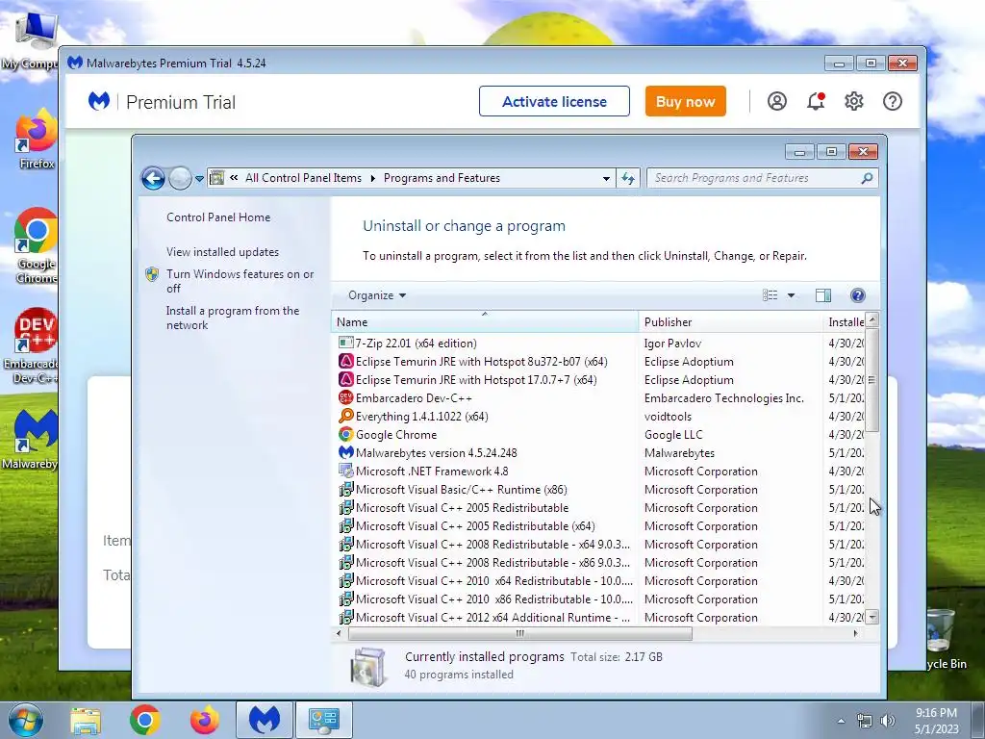Select the Embarcadero Dev-C++ list icon
The height and width of the screenshot is (739, 985).
click(x=345, y=397)
